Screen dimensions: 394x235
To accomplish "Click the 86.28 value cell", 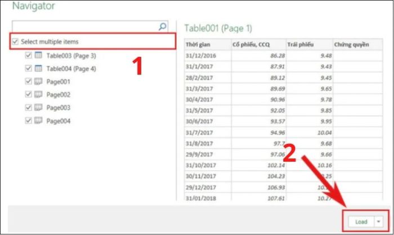I will point(258,56).
